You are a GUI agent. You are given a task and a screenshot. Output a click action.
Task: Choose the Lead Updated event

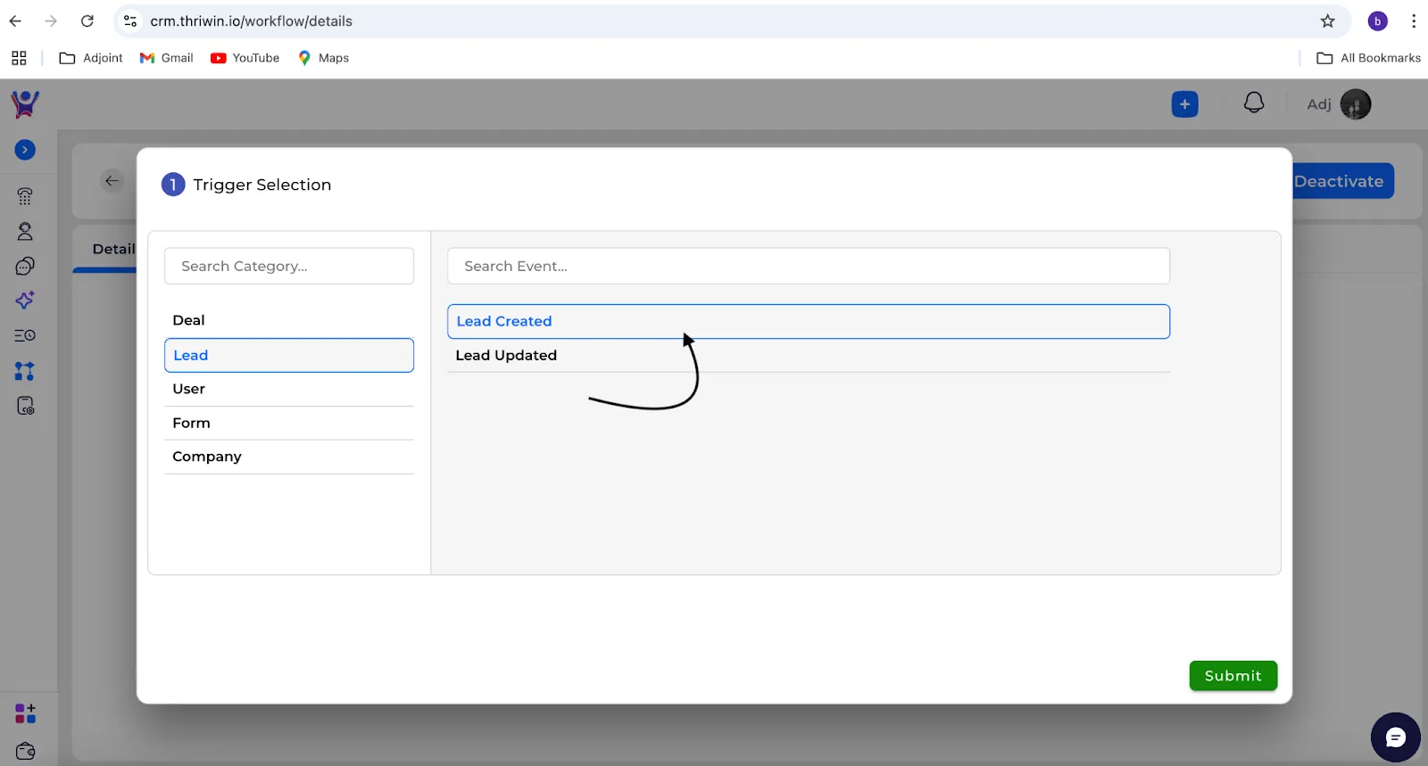tap(809, 355)
